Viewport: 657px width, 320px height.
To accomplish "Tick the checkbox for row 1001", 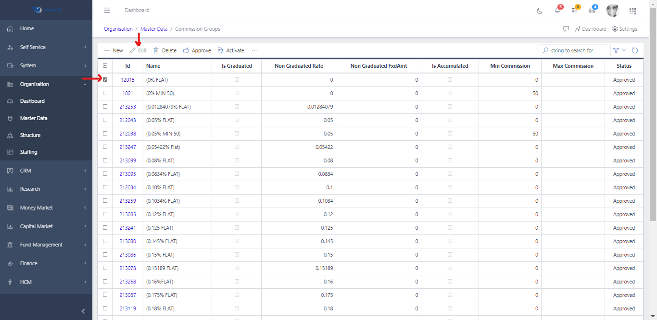I will point(105,93).
